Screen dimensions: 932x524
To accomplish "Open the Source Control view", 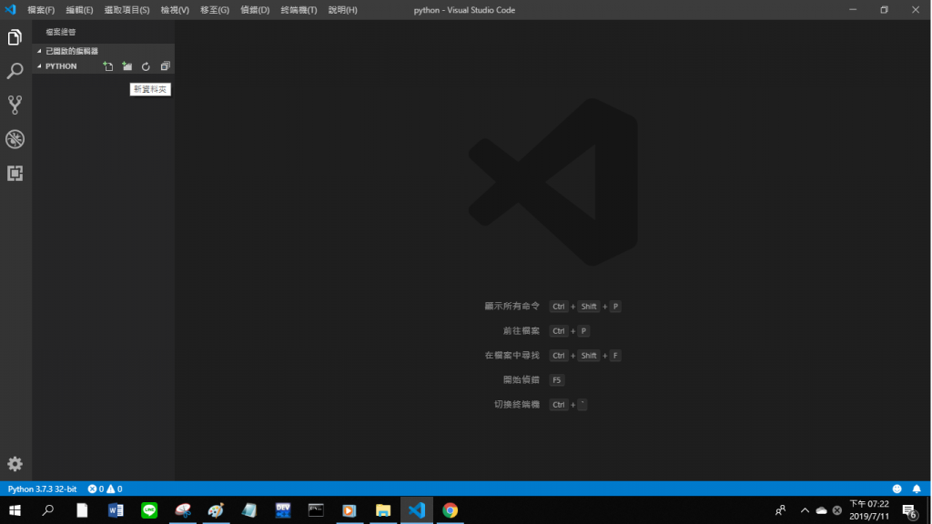I will click(15, 106).
